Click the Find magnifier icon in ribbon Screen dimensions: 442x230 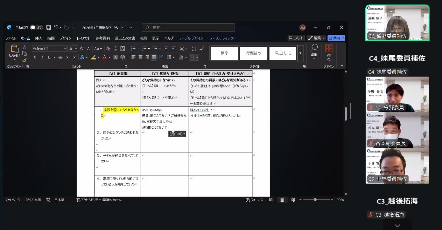click(x=314, y=48)
